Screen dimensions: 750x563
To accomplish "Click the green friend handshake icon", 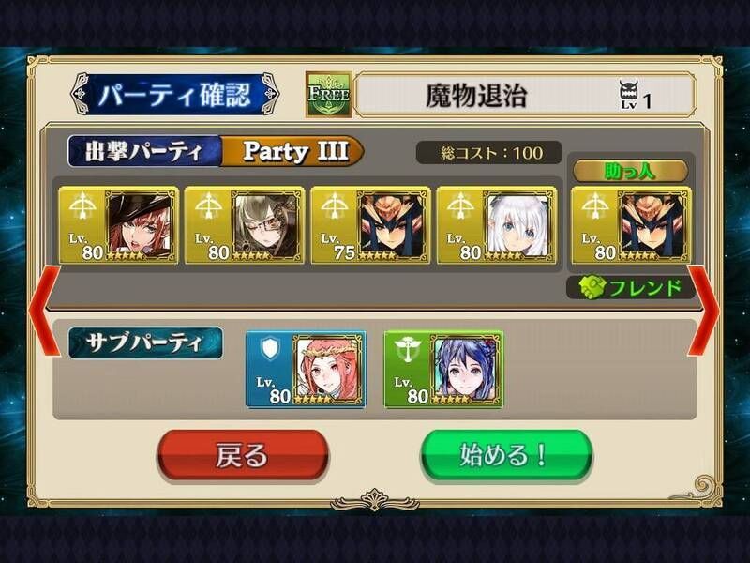I will (x=592, y=288).
